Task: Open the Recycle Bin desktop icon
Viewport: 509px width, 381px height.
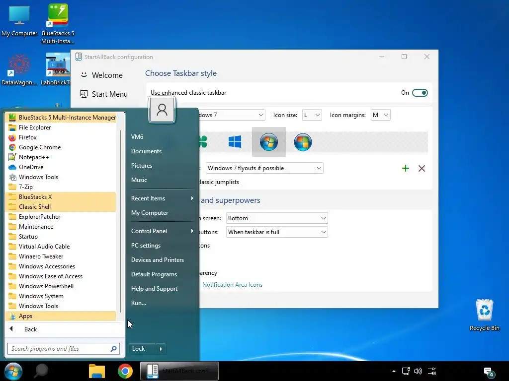Action: 484,315
